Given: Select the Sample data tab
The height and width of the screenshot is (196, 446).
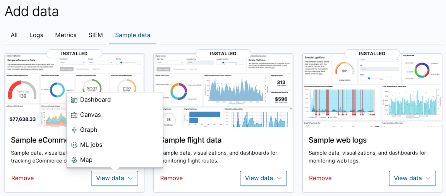Looking at the screenshot, I should point(133,35).
